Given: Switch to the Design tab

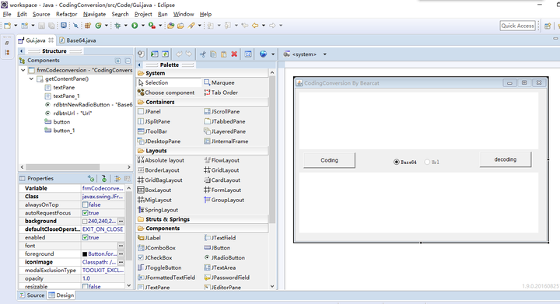Looking at the screenshot, I should (x=61, y=295).
